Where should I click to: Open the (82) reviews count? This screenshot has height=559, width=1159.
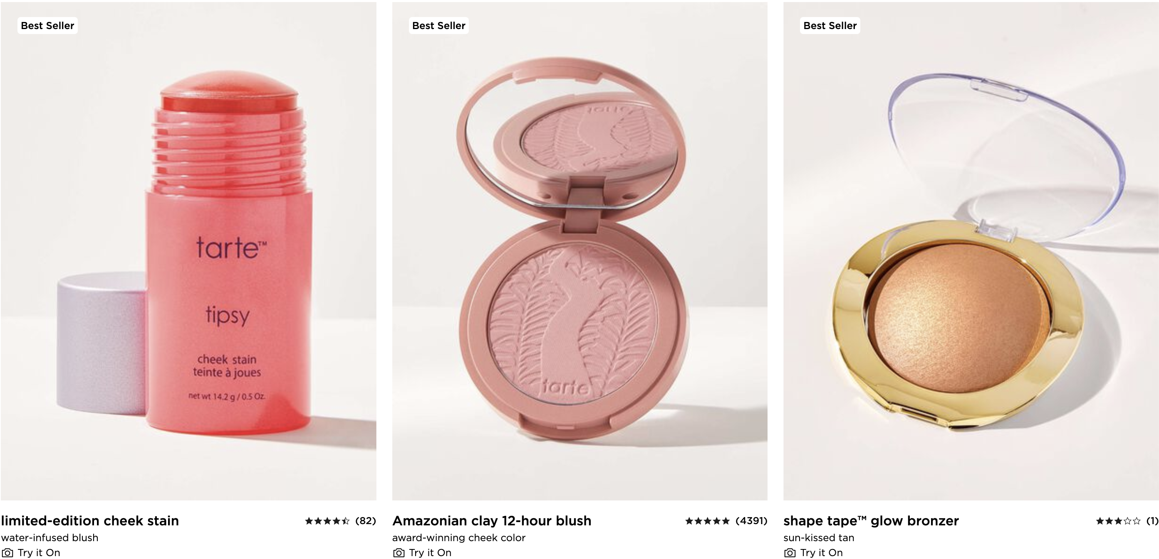[365, 521]
